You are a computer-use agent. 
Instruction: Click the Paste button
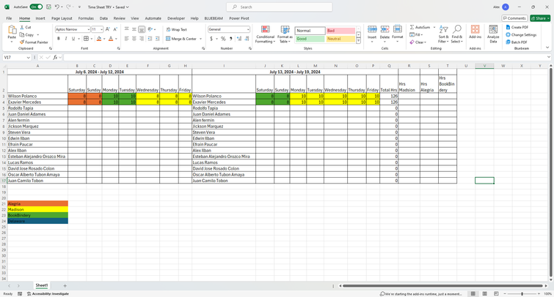[12, 34]
